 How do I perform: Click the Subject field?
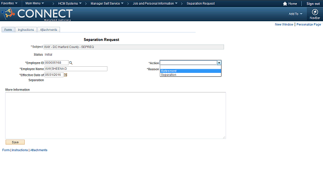(134, 47)
